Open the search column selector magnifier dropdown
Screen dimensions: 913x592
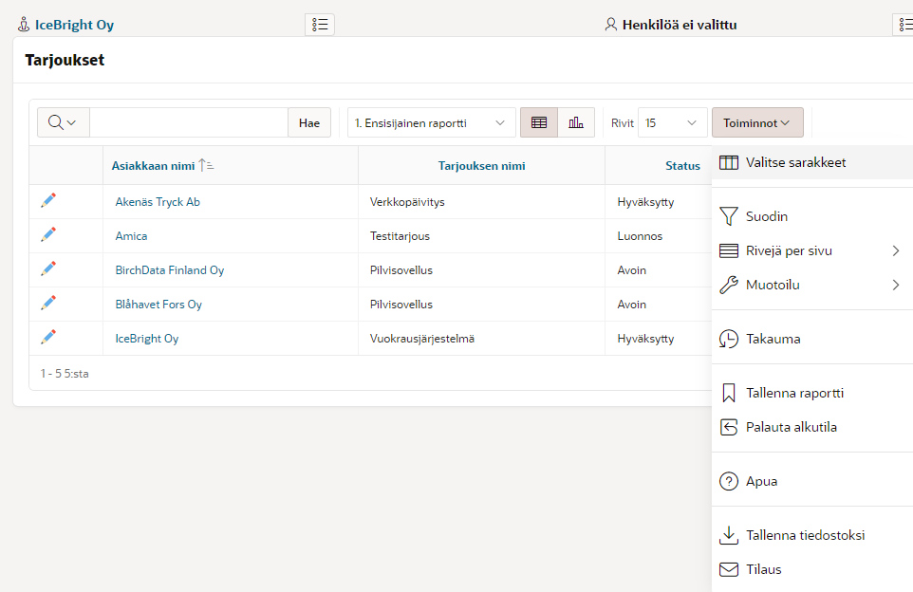click(x=63, y=122)
